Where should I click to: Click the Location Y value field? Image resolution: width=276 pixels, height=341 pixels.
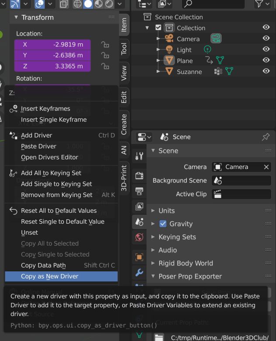pyautogui.click(x=52, y=55)
